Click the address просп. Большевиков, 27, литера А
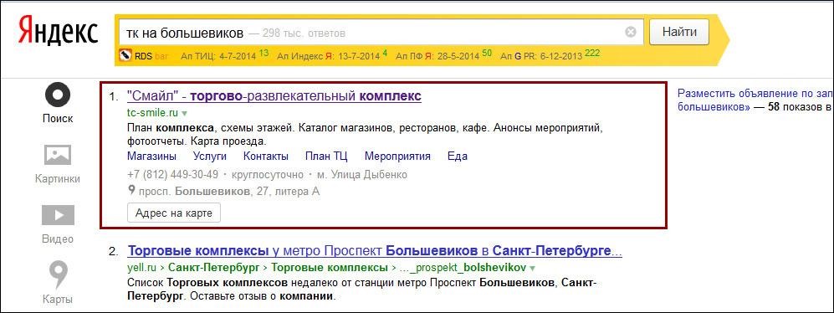This screenshot has height=313, width=834. point(228,191)
